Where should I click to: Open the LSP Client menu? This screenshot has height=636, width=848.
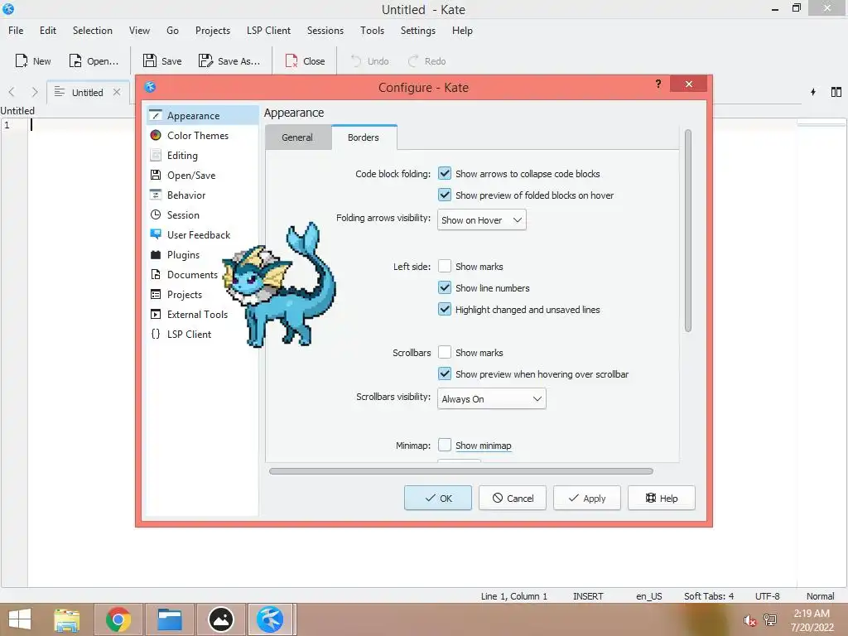click(x=268, y=31)
